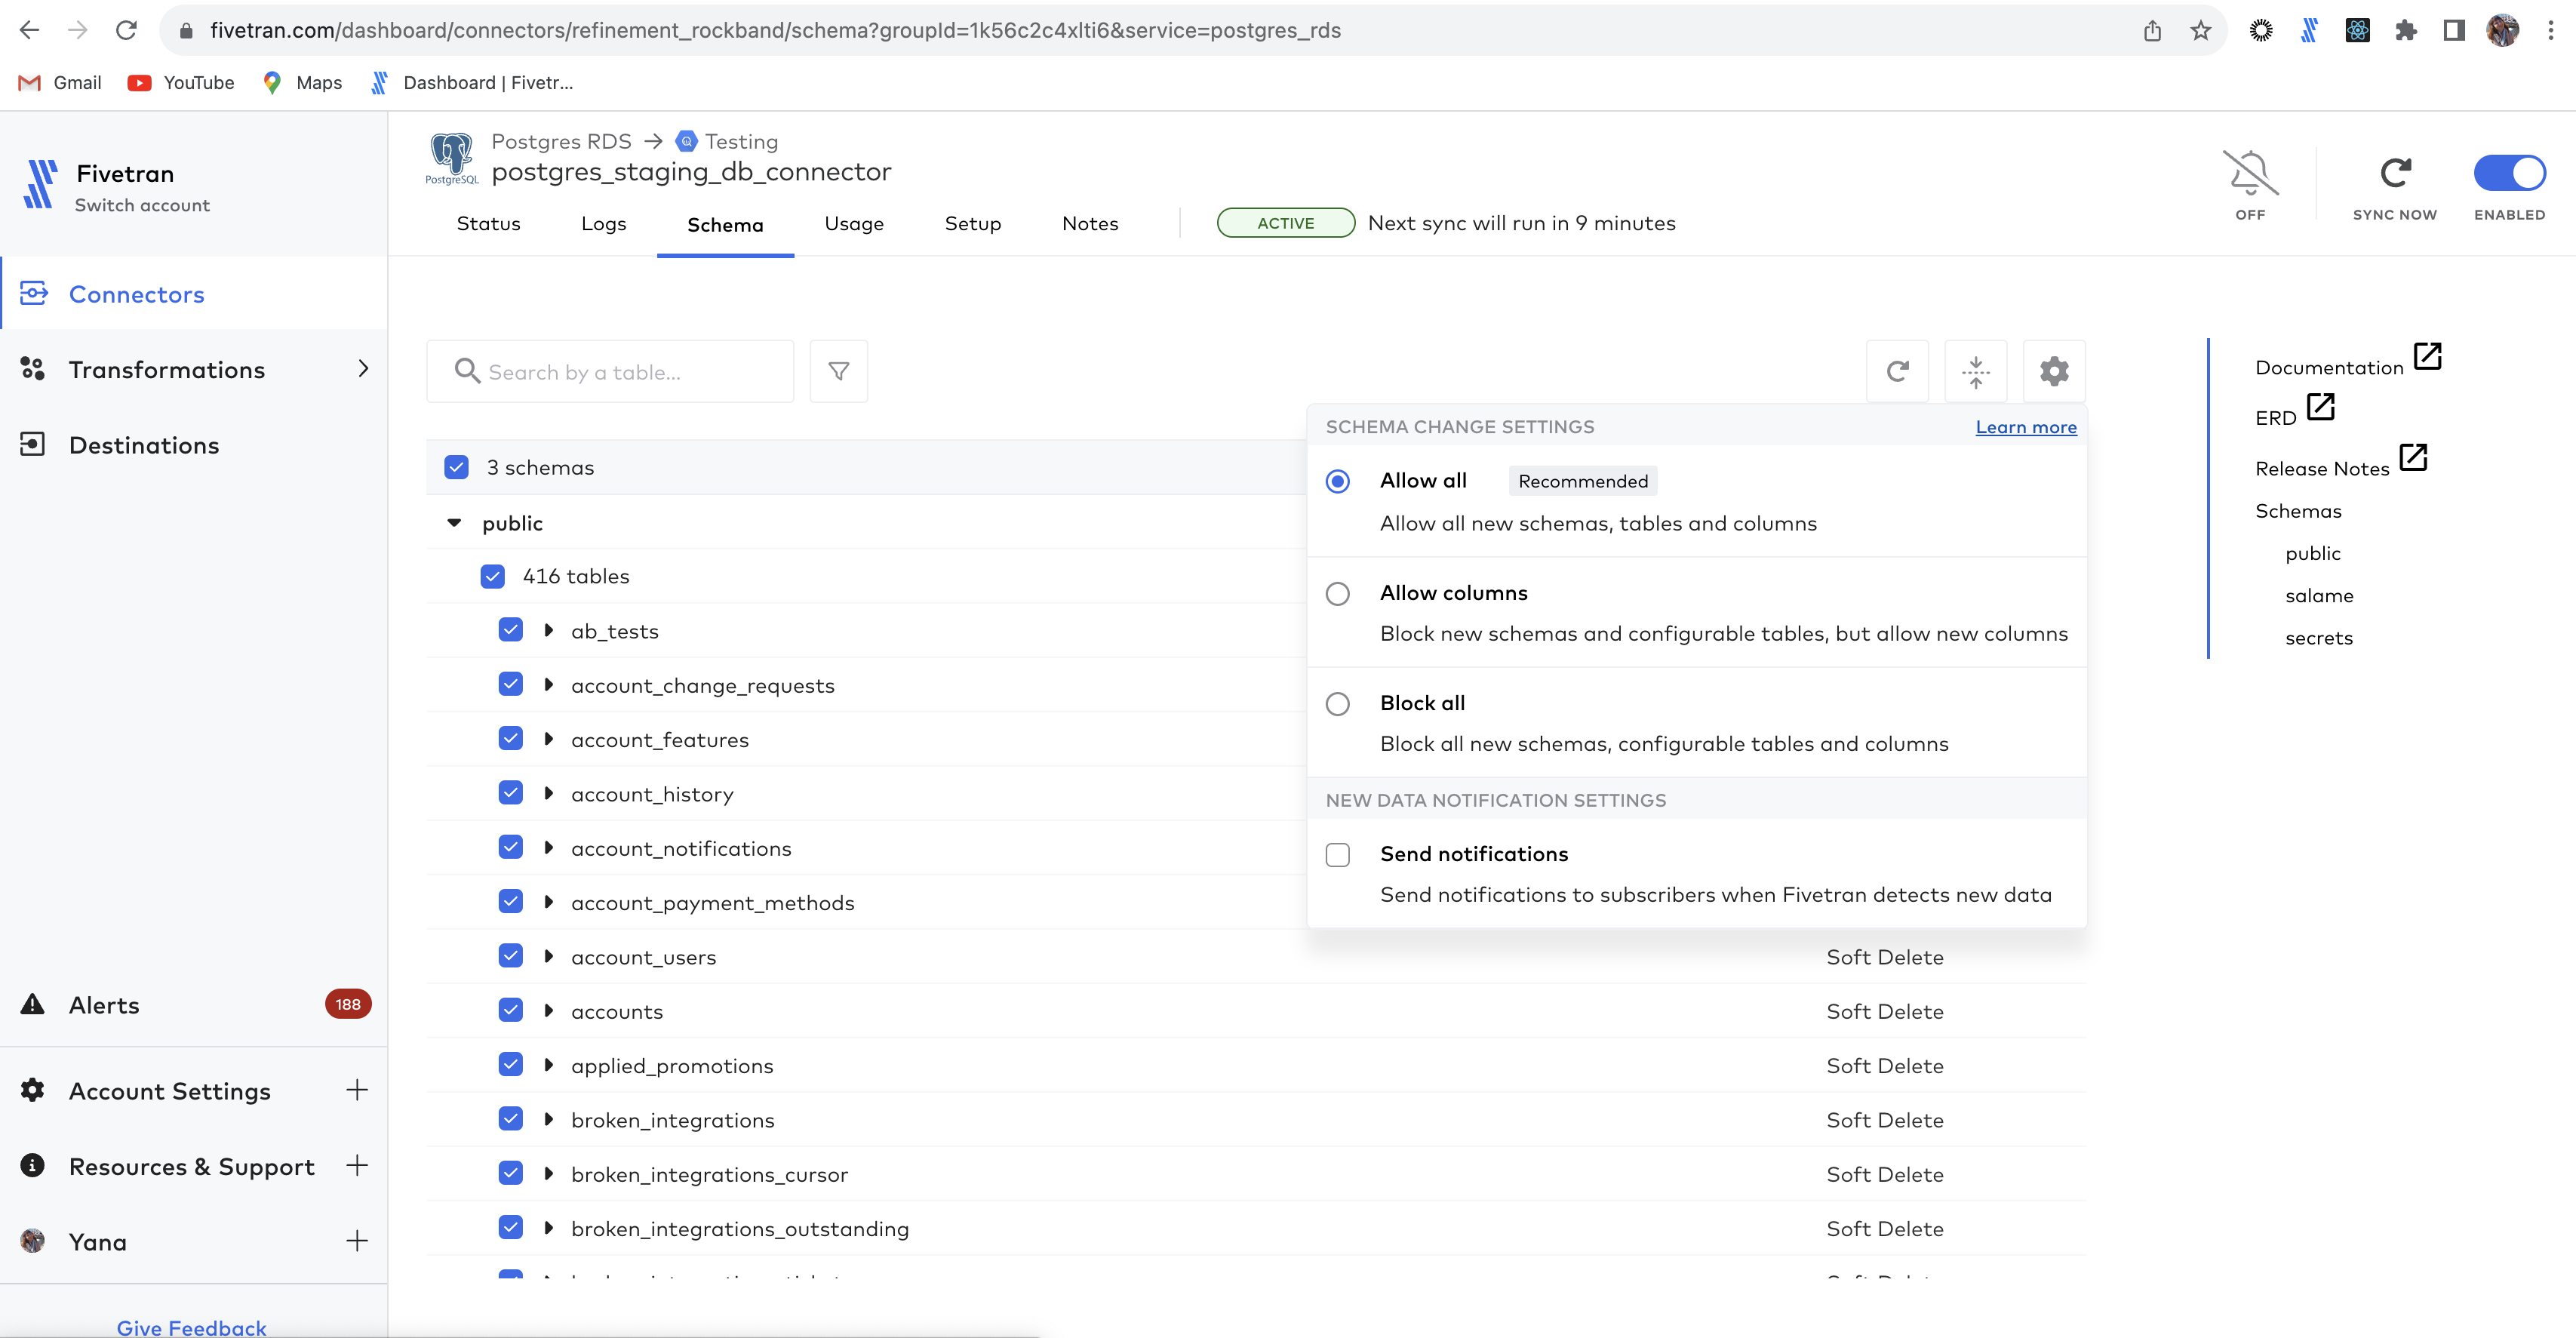
Task: Click the schema reload icon button
Action: point(1897,371)
